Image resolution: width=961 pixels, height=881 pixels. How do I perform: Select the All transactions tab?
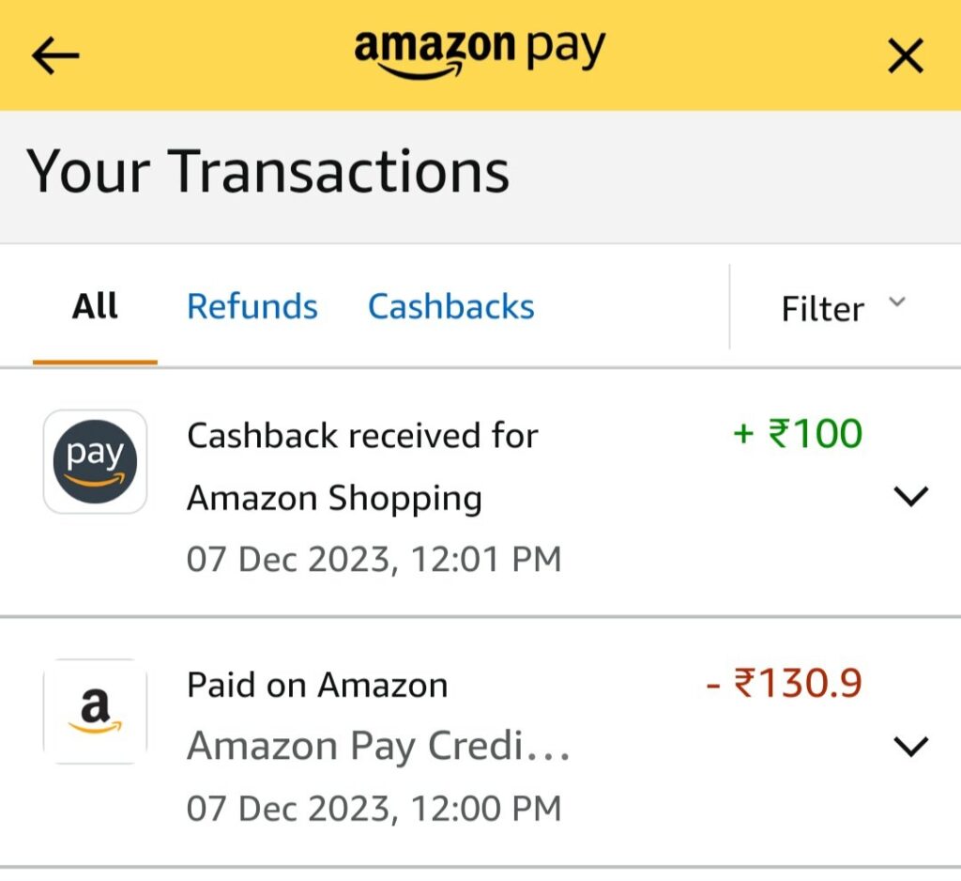pos(95,307)
